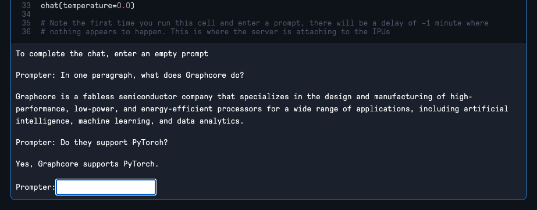
Task: Click line number 35 in the gutter
Action: click(x=26, y=23)
